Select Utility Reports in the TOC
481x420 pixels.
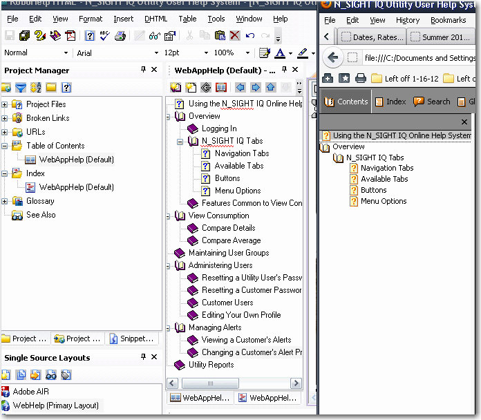(211, 365)
